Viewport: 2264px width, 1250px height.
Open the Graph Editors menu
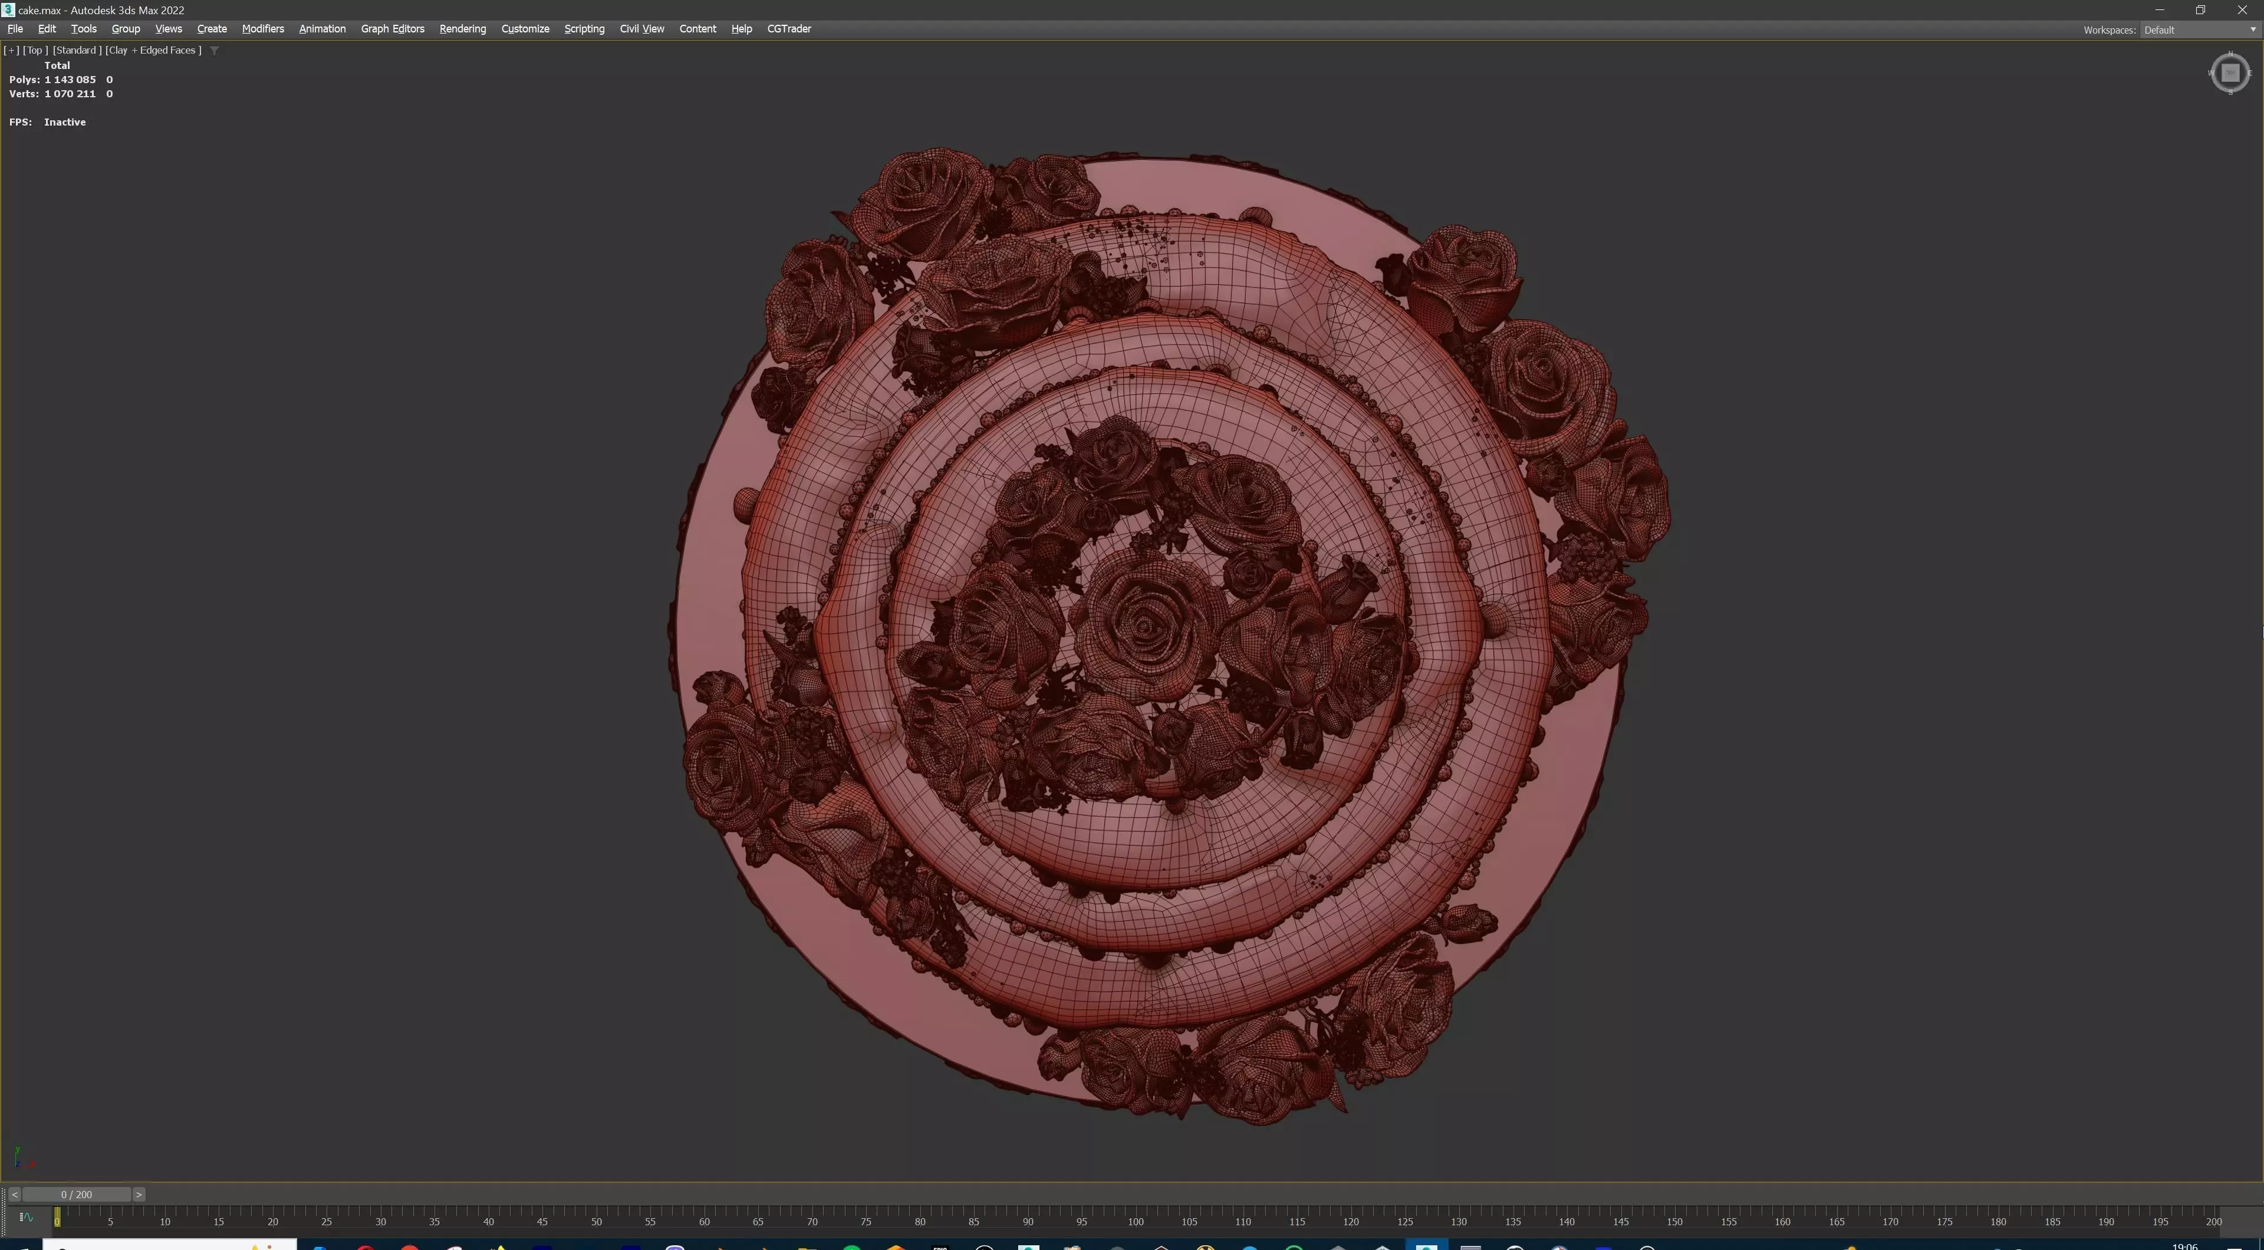pos(392,29)
